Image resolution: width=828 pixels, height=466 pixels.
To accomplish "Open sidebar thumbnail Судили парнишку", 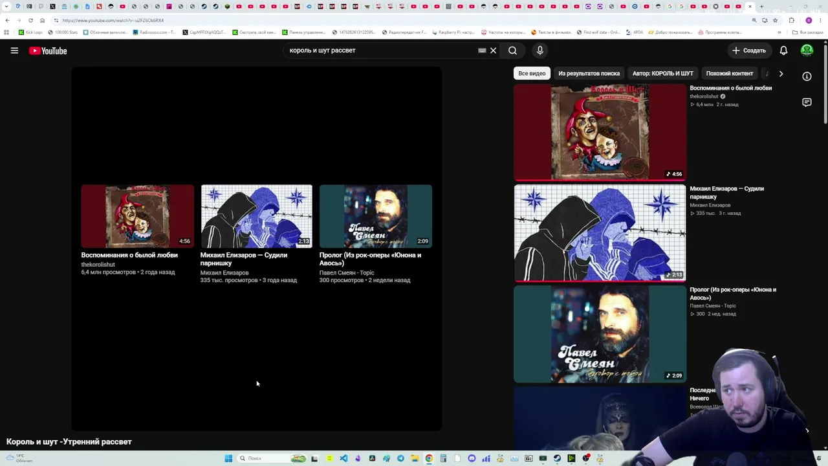I will click(x=600, y=233).
